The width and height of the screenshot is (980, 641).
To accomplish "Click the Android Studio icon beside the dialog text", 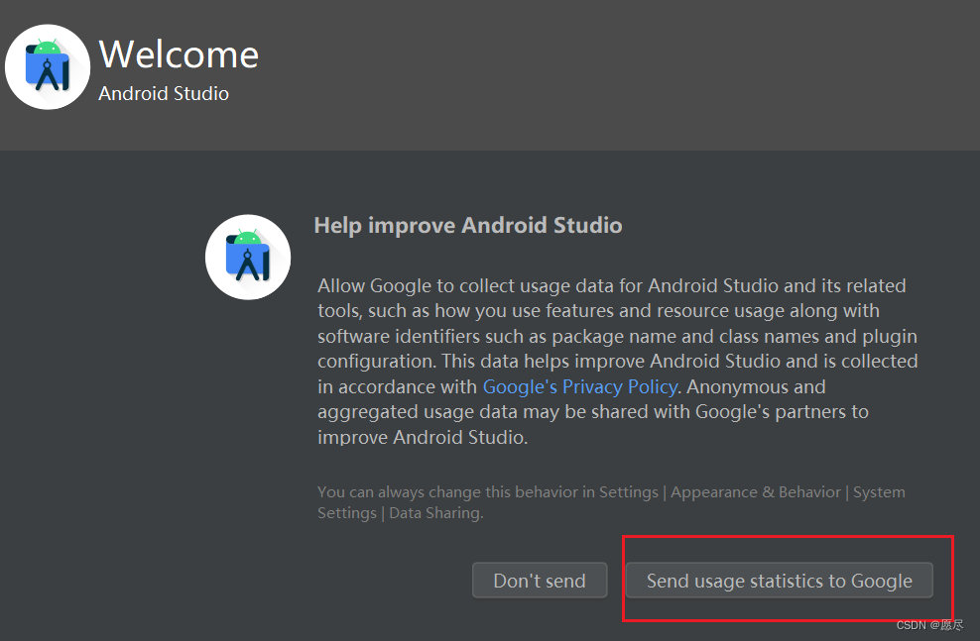I will click(248, 257).
